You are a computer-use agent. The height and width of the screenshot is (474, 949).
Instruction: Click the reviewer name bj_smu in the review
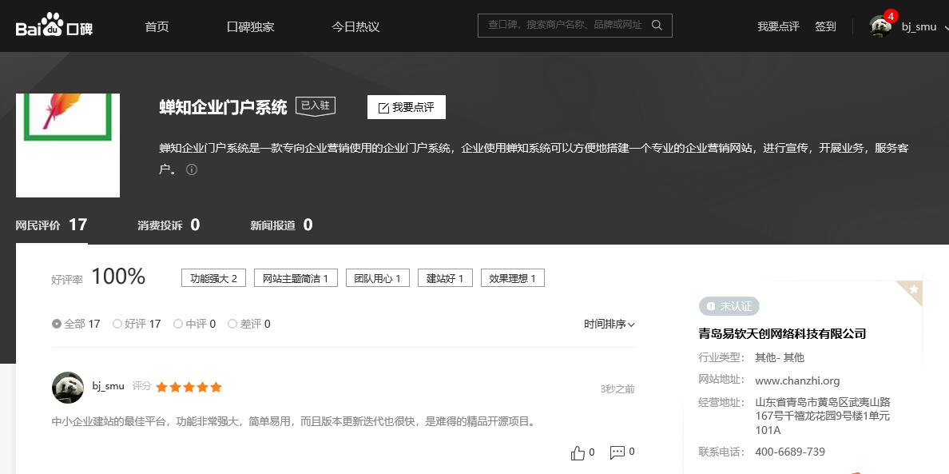(x=109, y=385)
